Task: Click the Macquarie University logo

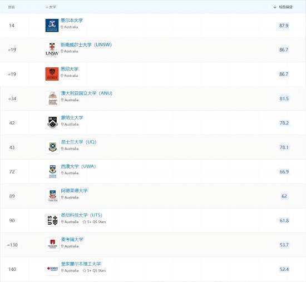Action: tap(53, 244)
